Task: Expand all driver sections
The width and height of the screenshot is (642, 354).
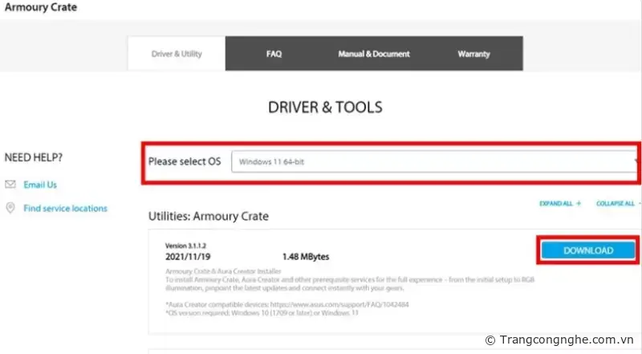Action: pos(556,204)
